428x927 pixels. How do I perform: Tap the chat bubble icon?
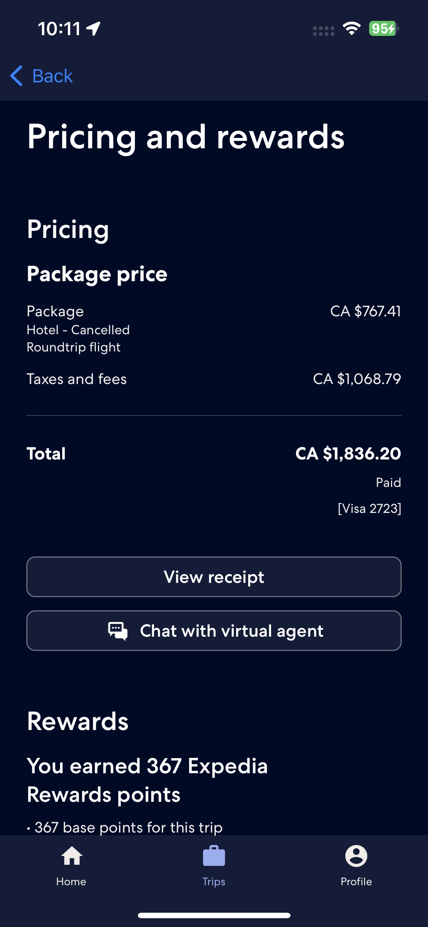coord(117,631)
